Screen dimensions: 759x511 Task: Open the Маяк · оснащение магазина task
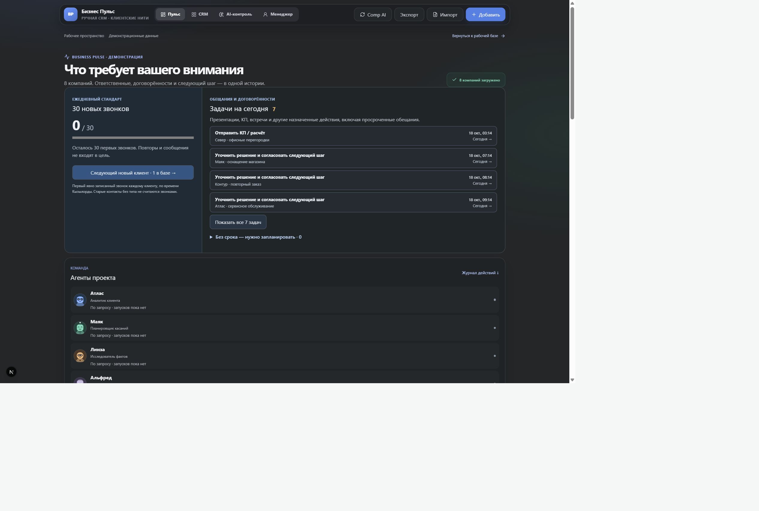353,158
